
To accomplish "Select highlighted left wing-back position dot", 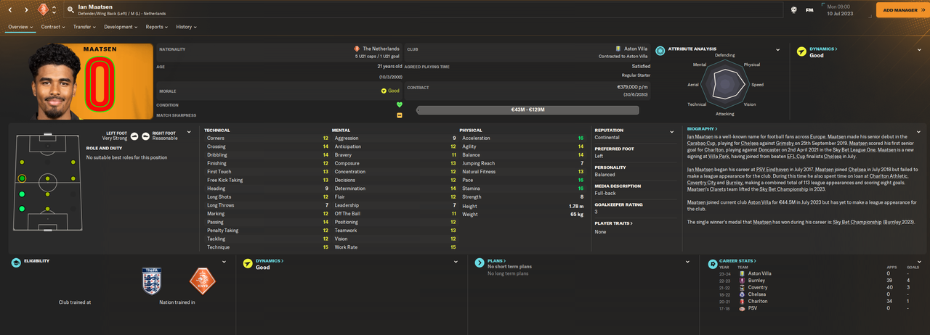I will coord(22,178).
